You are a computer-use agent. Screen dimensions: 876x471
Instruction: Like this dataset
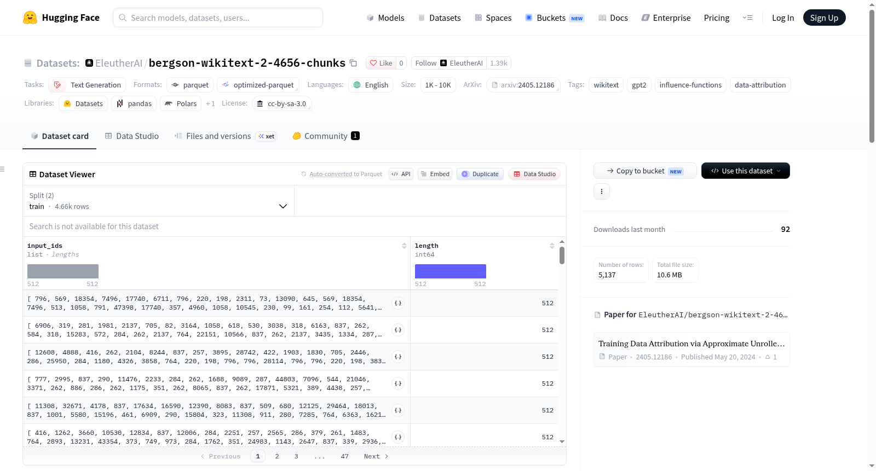point(381,63)
